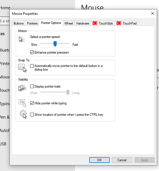
Task: Open Typing in the Settings sidebar
Action: point(5,104)
